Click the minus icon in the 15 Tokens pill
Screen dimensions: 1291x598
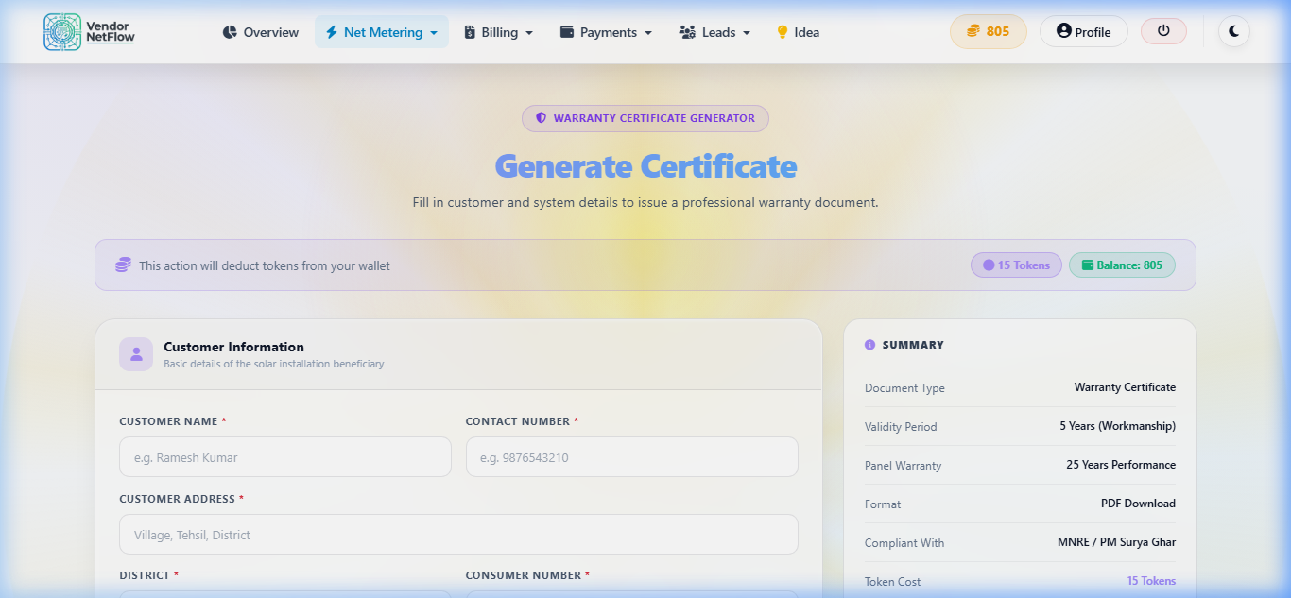click(x=989, y=265)
